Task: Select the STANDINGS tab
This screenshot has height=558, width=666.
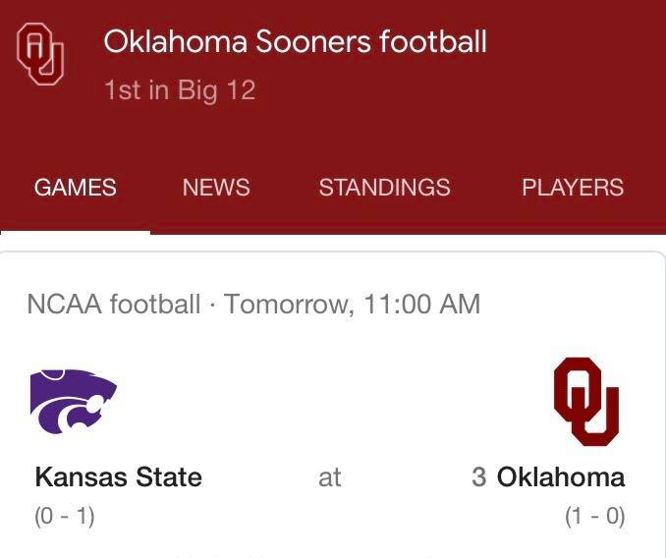Action: click(x=384, y=188)
